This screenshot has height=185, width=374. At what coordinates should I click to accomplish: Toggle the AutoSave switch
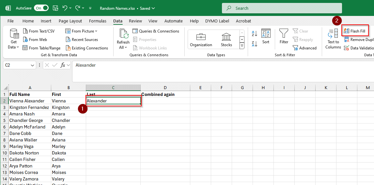tap(41, 8)
